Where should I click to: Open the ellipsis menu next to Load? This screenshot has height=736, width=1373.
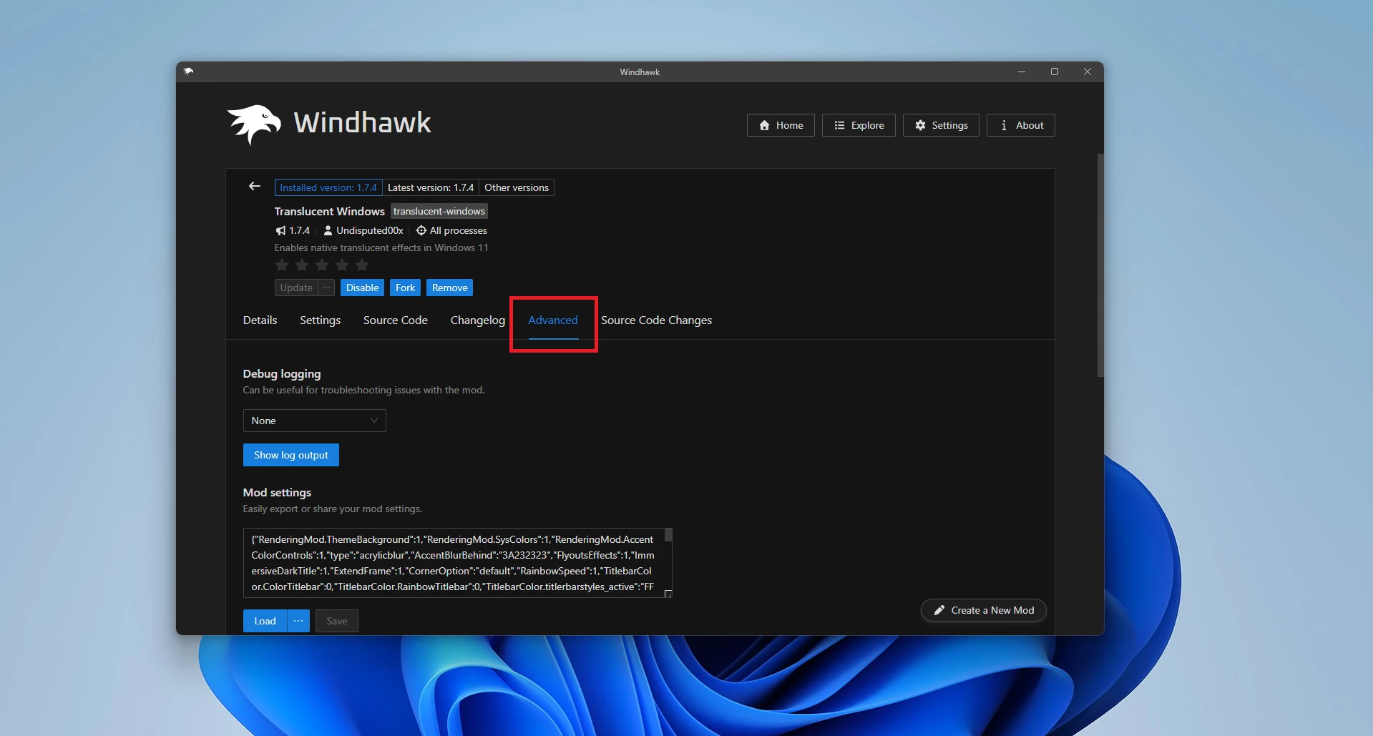298,621
